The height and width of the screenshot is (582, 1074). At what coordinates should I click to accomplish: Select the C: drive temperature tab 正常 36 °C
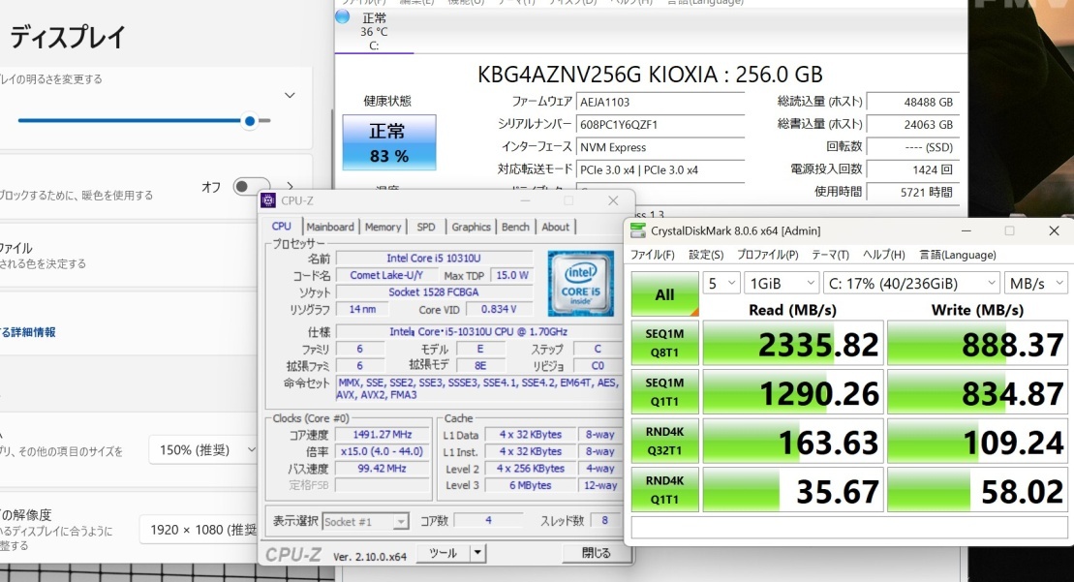(x=374, y=31)
